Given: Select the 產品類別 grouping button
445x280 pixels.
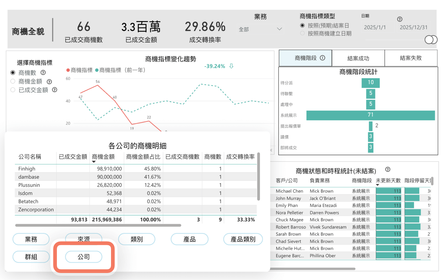Looking at the screenshot, I should [243, 239].
